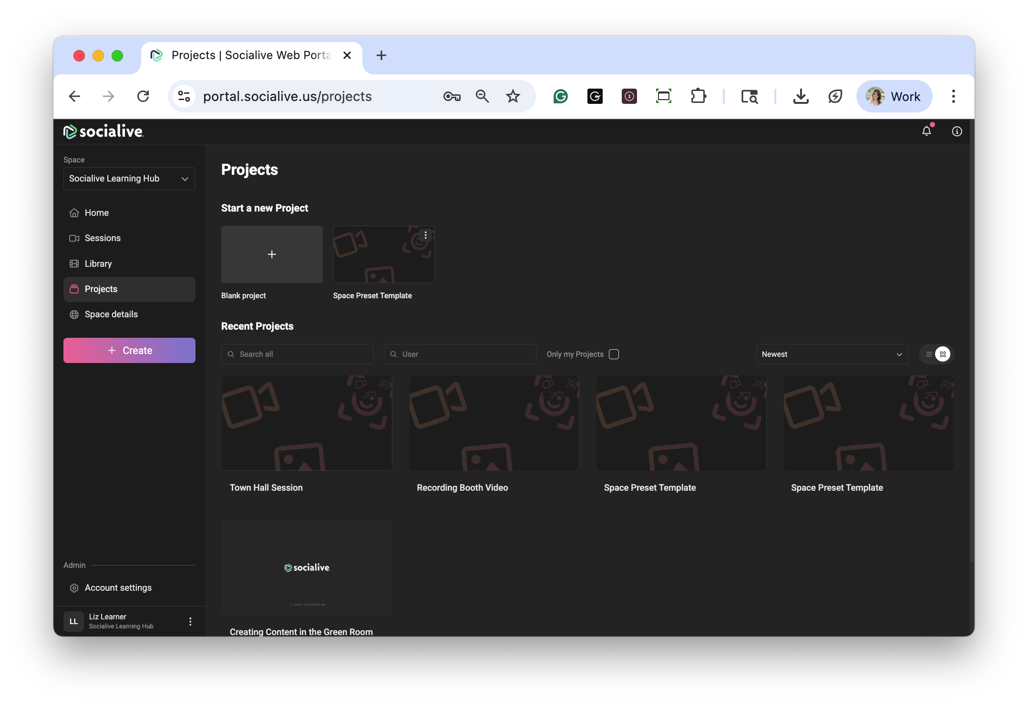Bookmark this page with star icon

(x=513, y=96)
